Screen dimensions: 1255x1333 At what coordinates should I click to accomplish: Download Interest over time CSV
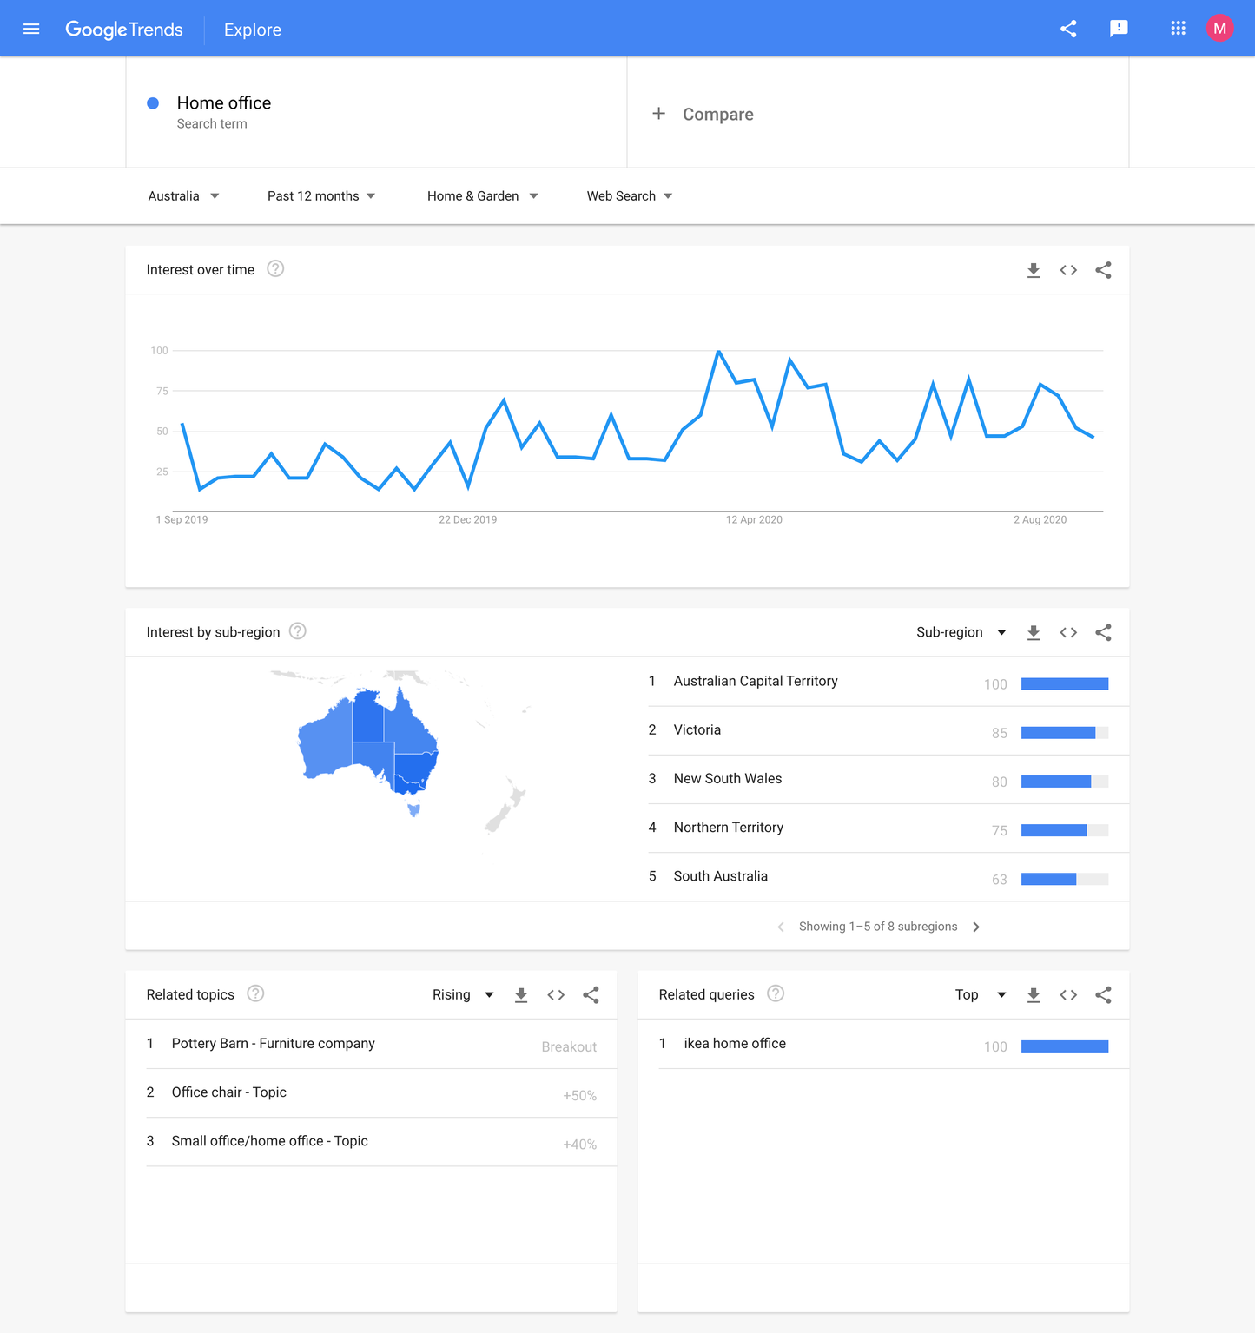pos(1034,270)
